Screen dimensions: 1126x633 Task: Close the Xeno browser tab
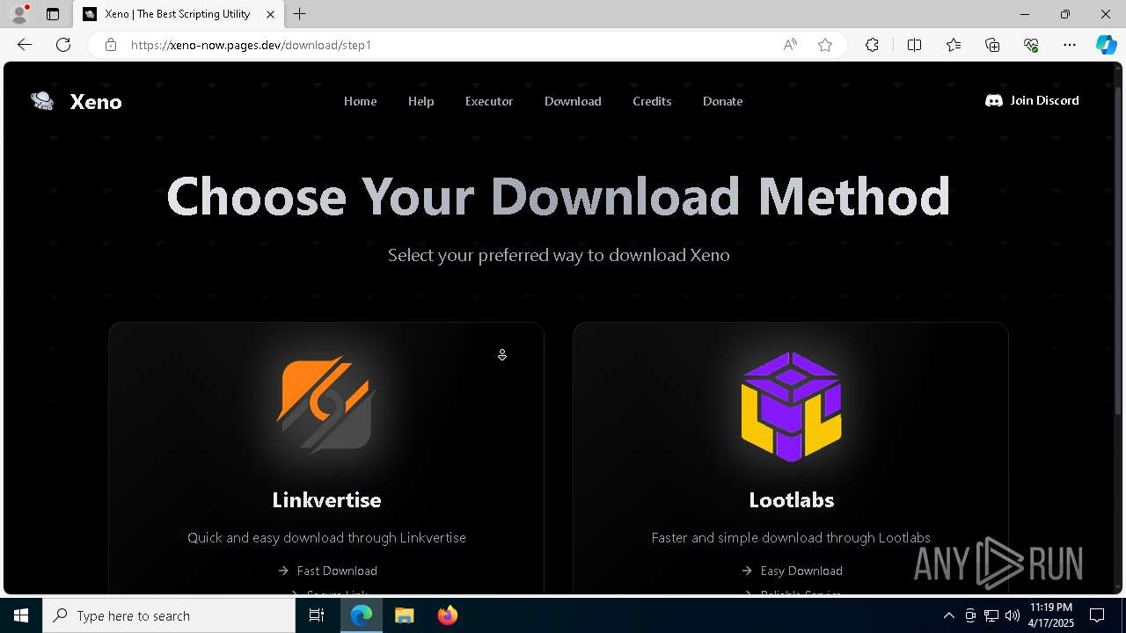click(x=271, y=14)
